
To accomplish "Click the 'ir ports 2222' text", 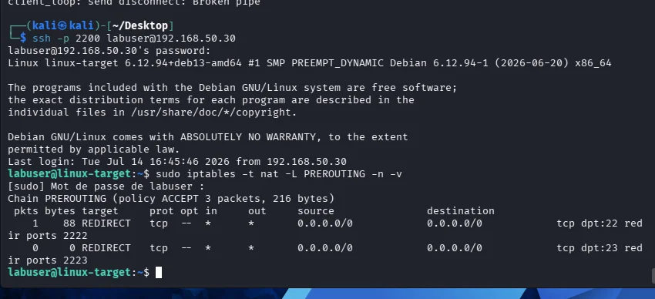I will pos(48,236).
